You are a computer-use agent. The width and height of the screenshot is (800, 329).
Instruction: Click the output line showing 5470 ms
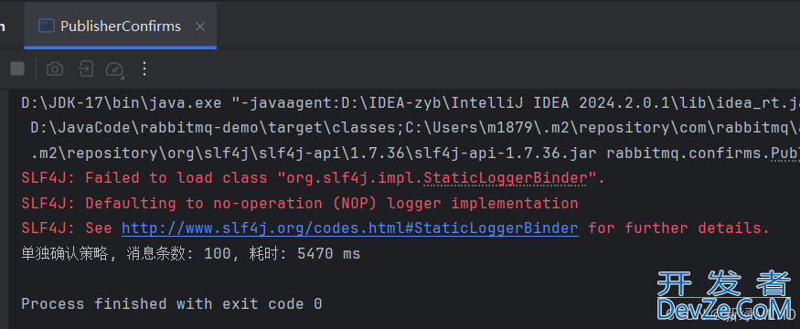tap(191, 253)
